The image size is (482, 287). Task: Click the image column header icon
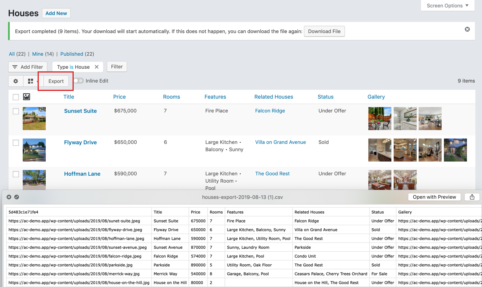[26, 97]
